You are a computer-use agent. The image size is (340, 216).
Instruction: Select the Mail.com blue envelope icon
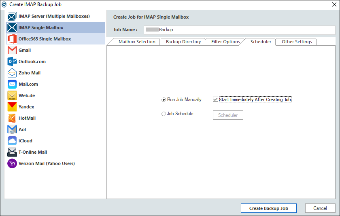tap(12, 84)
